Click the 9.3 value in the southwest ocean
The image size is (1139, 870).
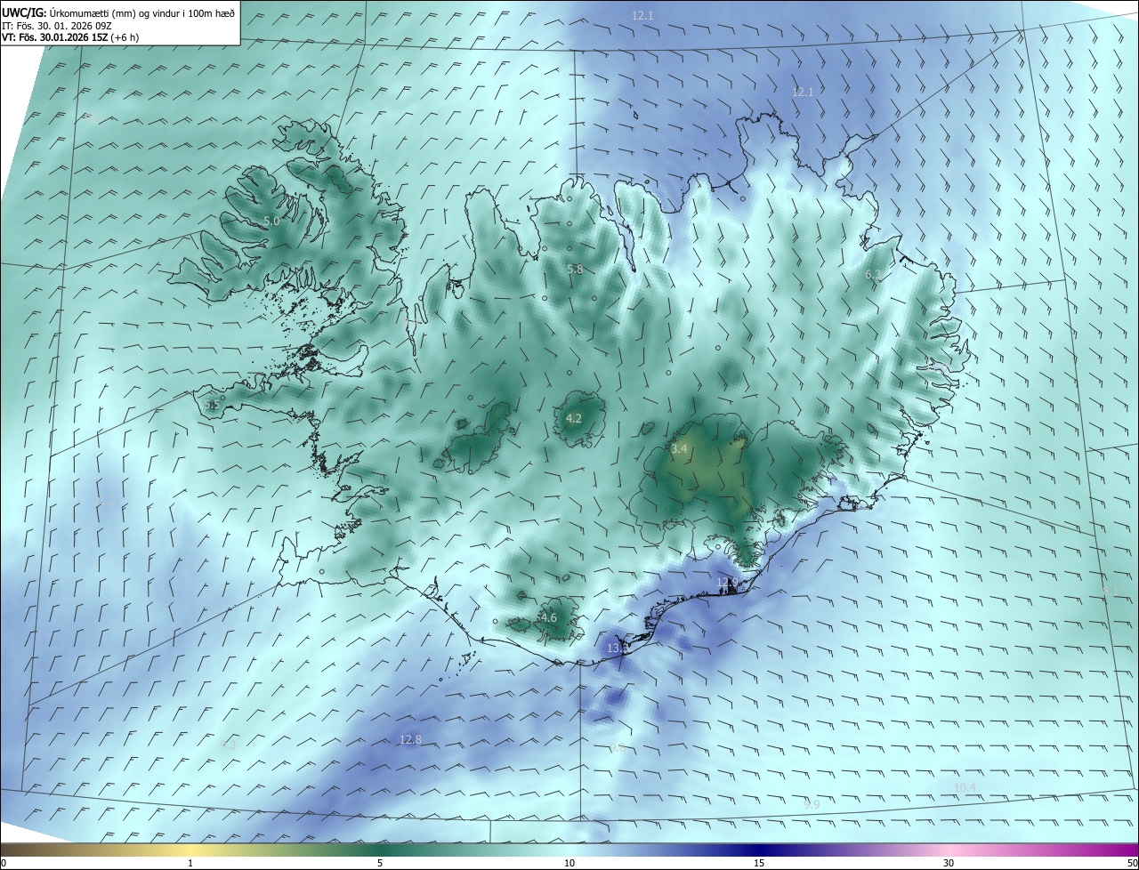[229, 745]
